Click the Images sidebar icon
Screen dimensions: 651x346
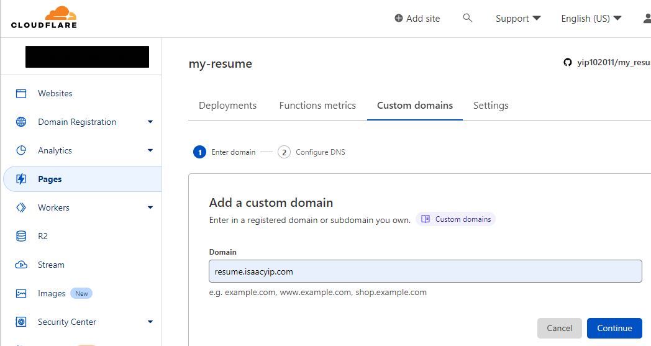coord(21,293)
